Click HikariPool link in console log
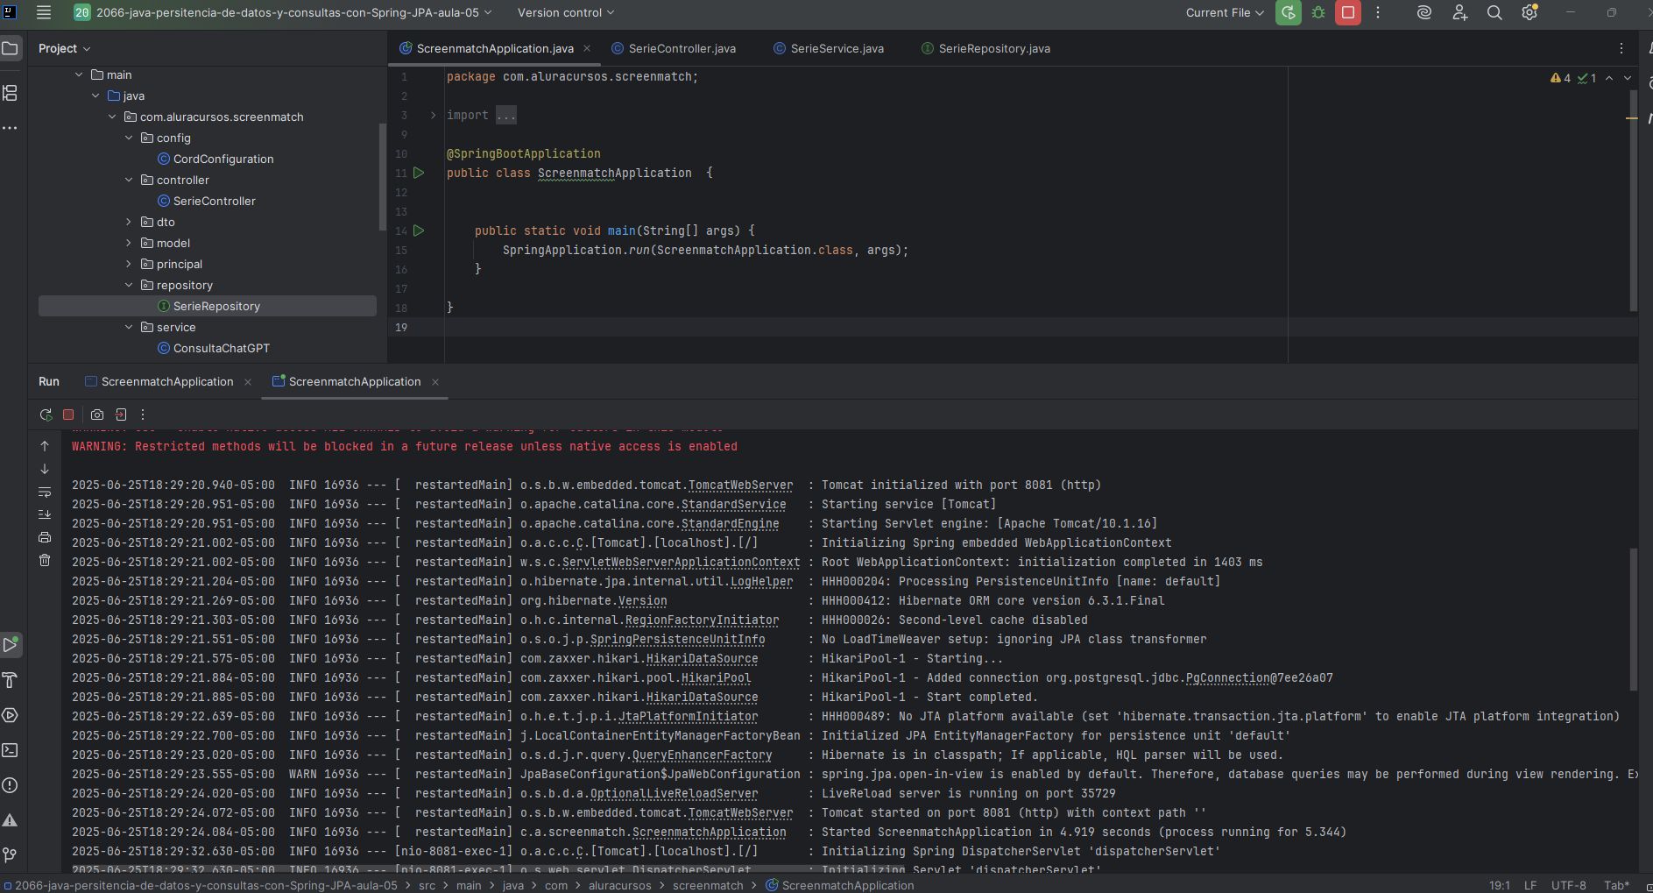This screenshot has height=893, width=1653. 716,677
